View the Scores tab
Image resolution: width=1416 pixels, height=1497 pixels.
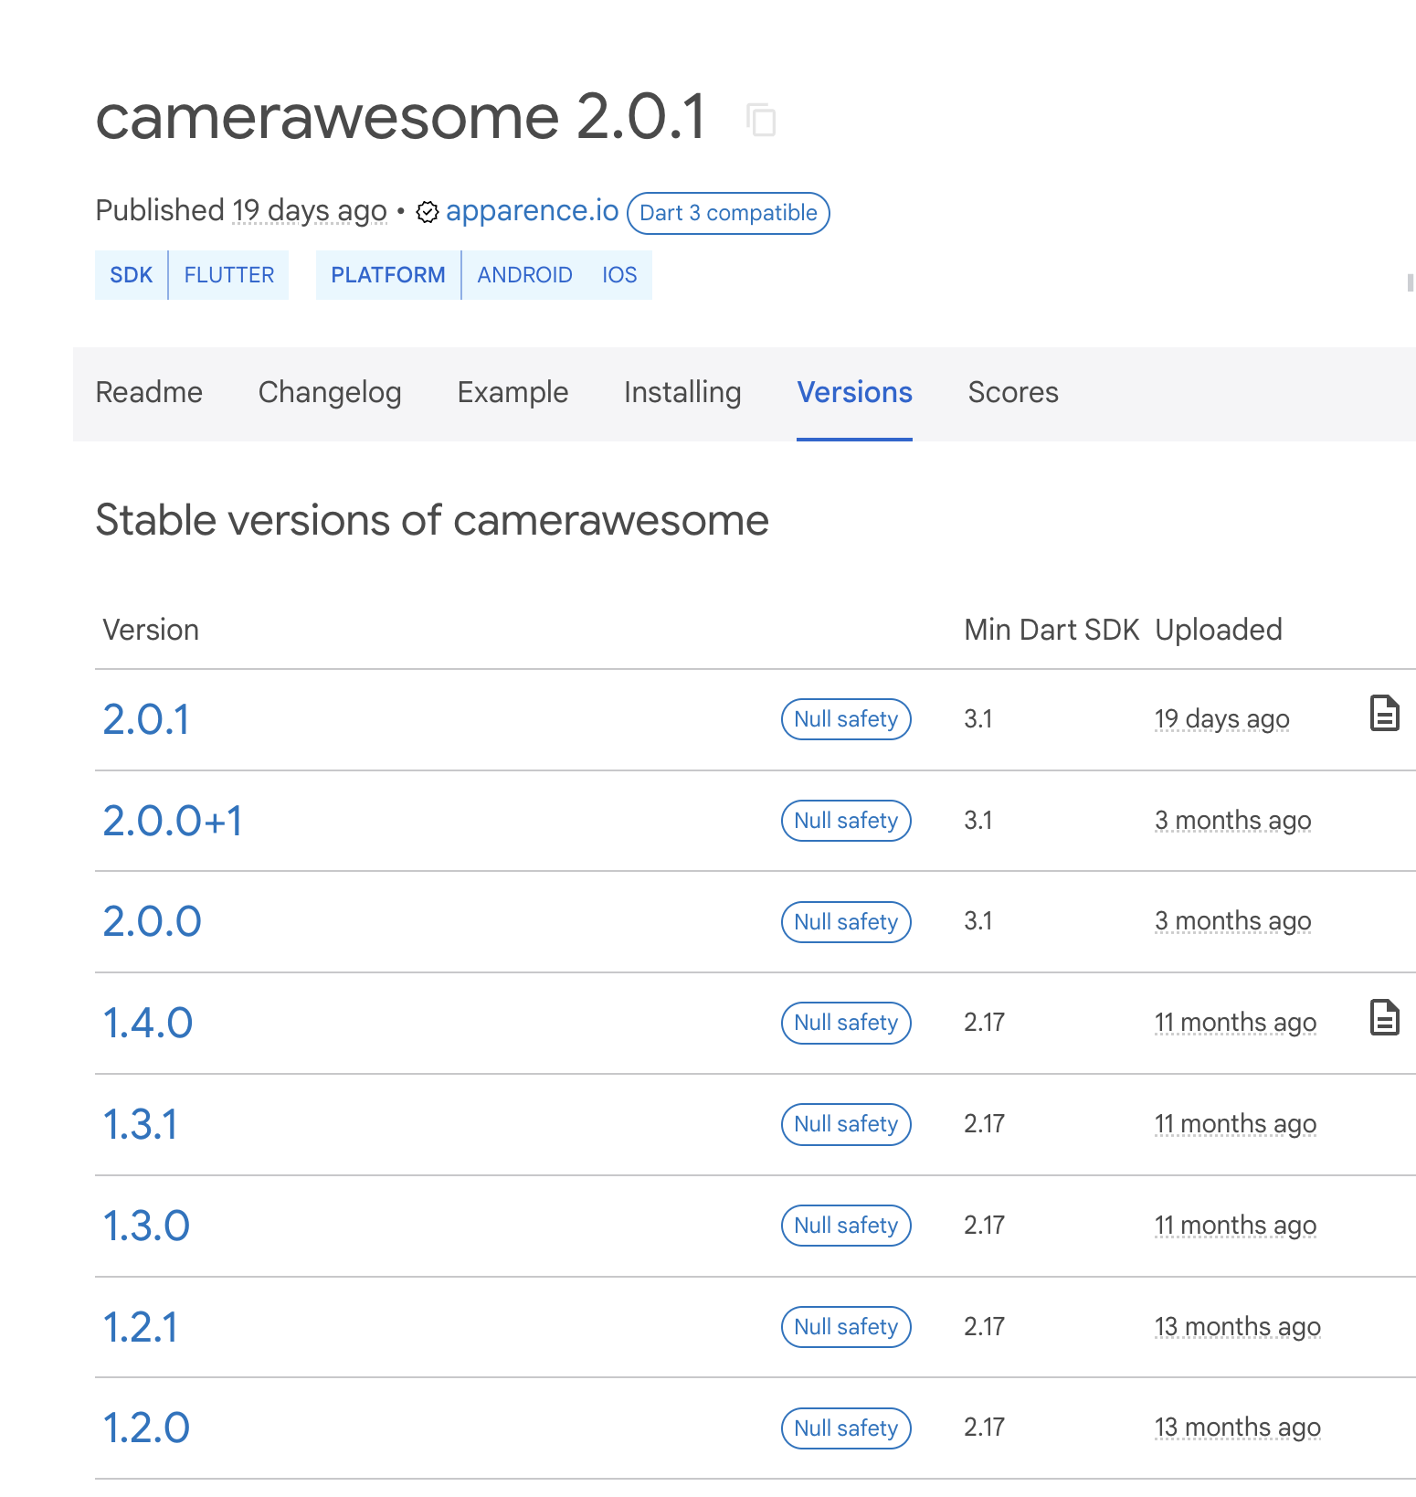pos(1013,392)
